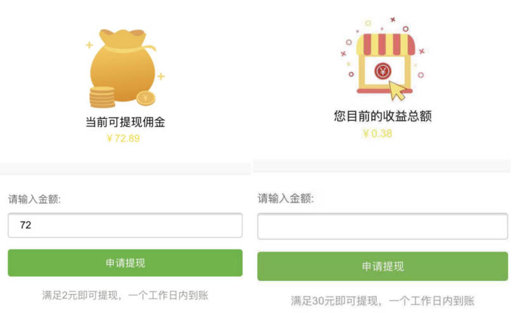Click the red striped shop awning

[x=385, y=44]
